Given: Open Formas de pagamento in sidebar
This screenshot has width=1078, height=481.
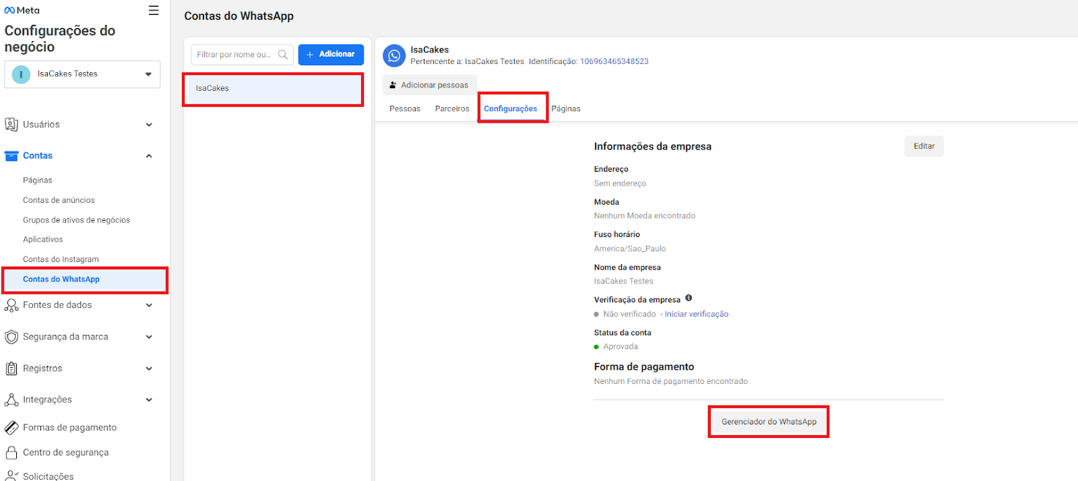Looking at the screenshot, I should tap(69, 428).
